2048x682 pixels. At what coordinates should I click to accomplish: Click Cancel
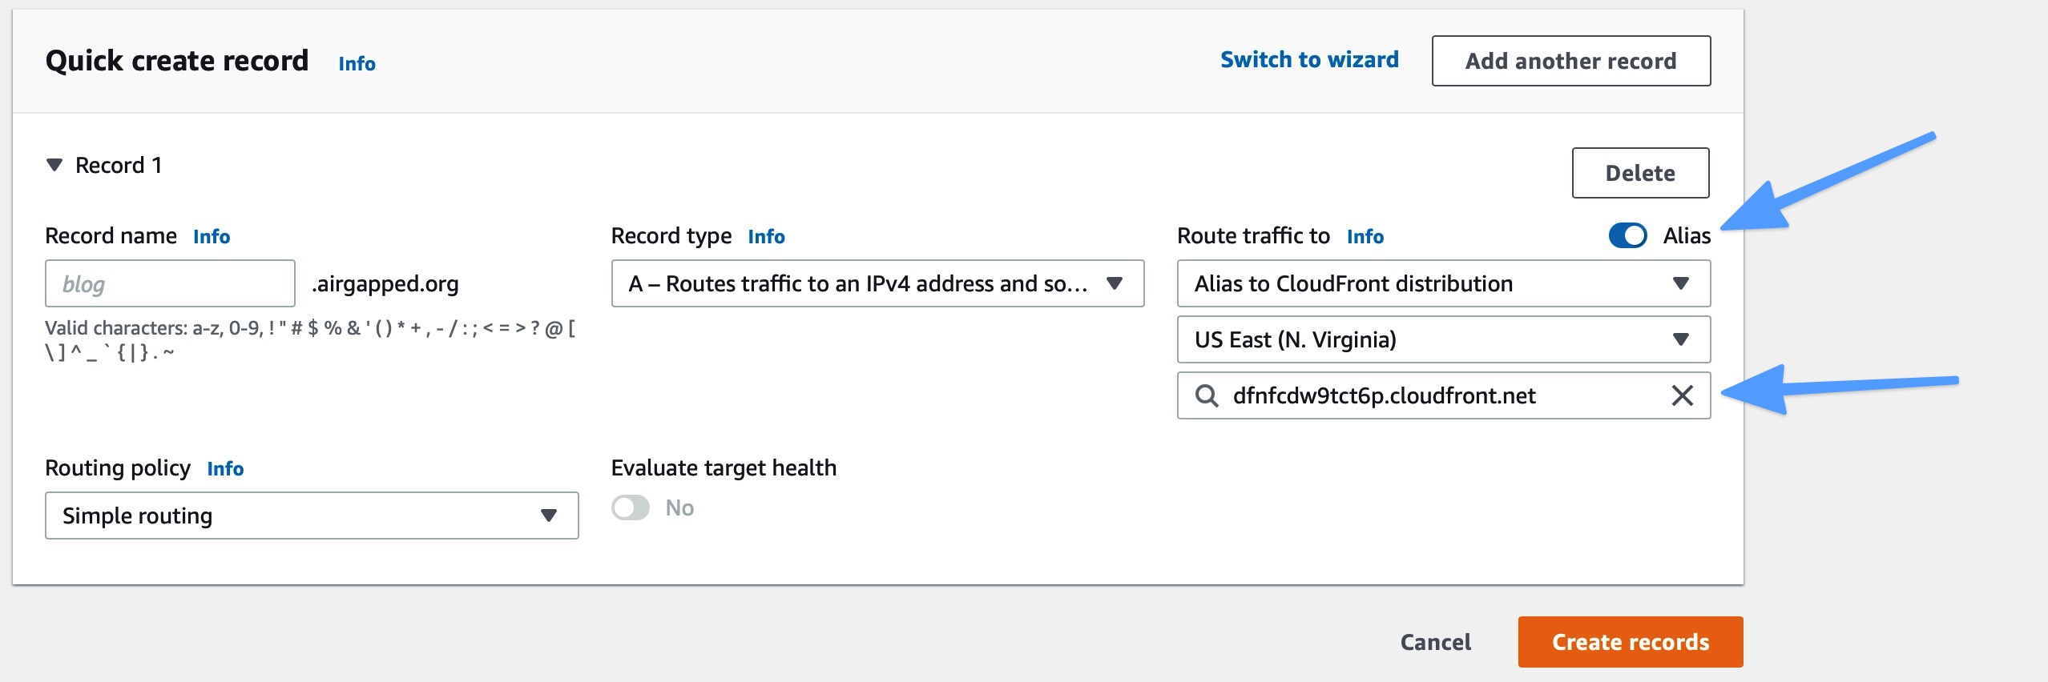1435,642
